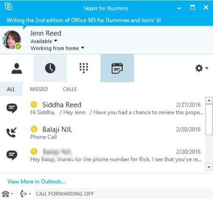Click the call forwarding arrow icon
Screen dimensions: 213x199
23,194
